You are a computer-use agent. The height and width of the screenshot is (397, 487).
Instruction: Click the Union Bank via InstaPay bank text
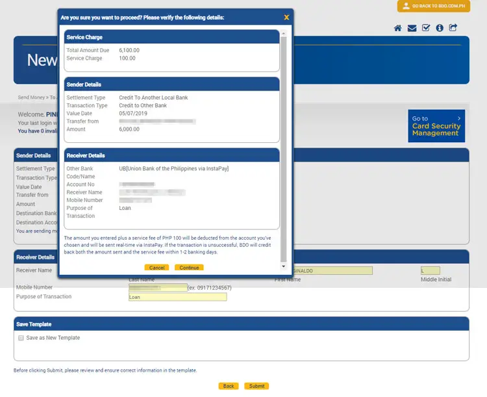point(174,168)
